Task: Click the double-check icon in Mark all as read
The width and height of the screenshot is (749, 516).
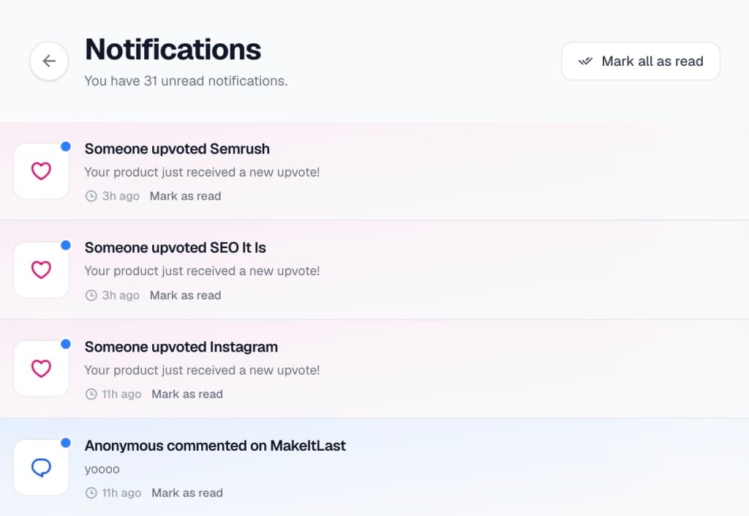Action: [x=584, y=61]
